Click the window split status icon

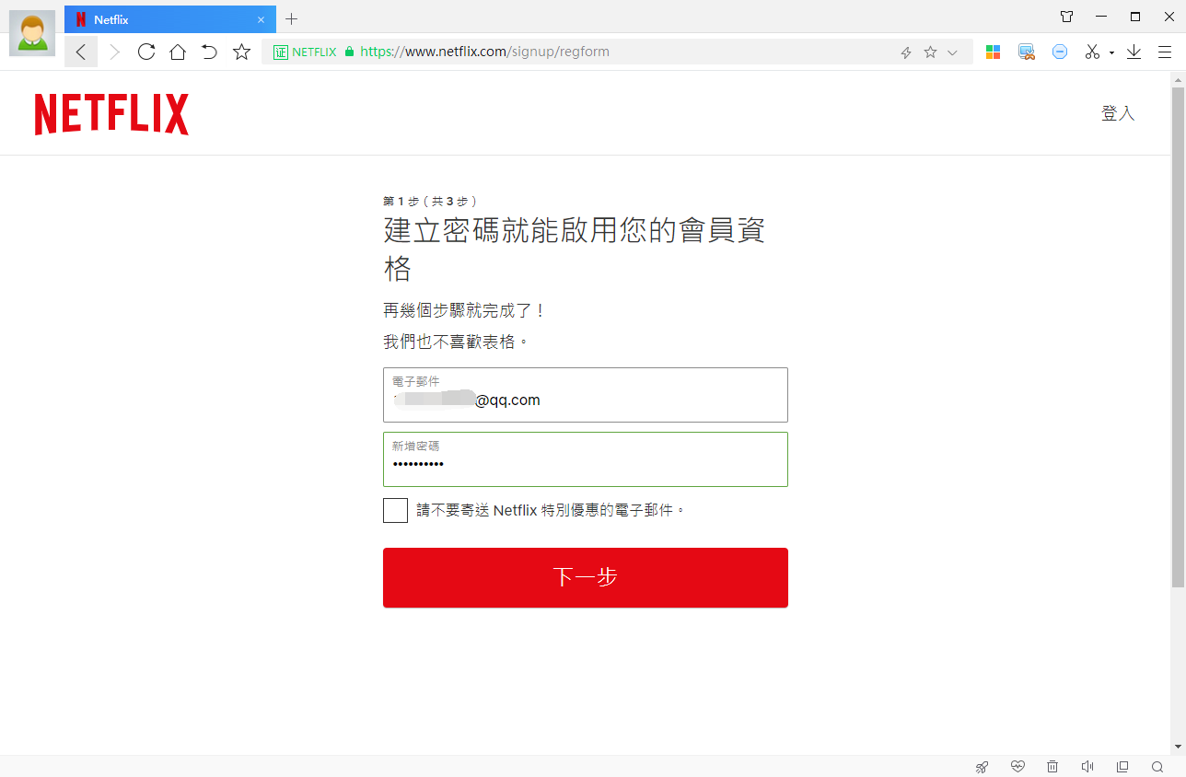pos(1122,767)
